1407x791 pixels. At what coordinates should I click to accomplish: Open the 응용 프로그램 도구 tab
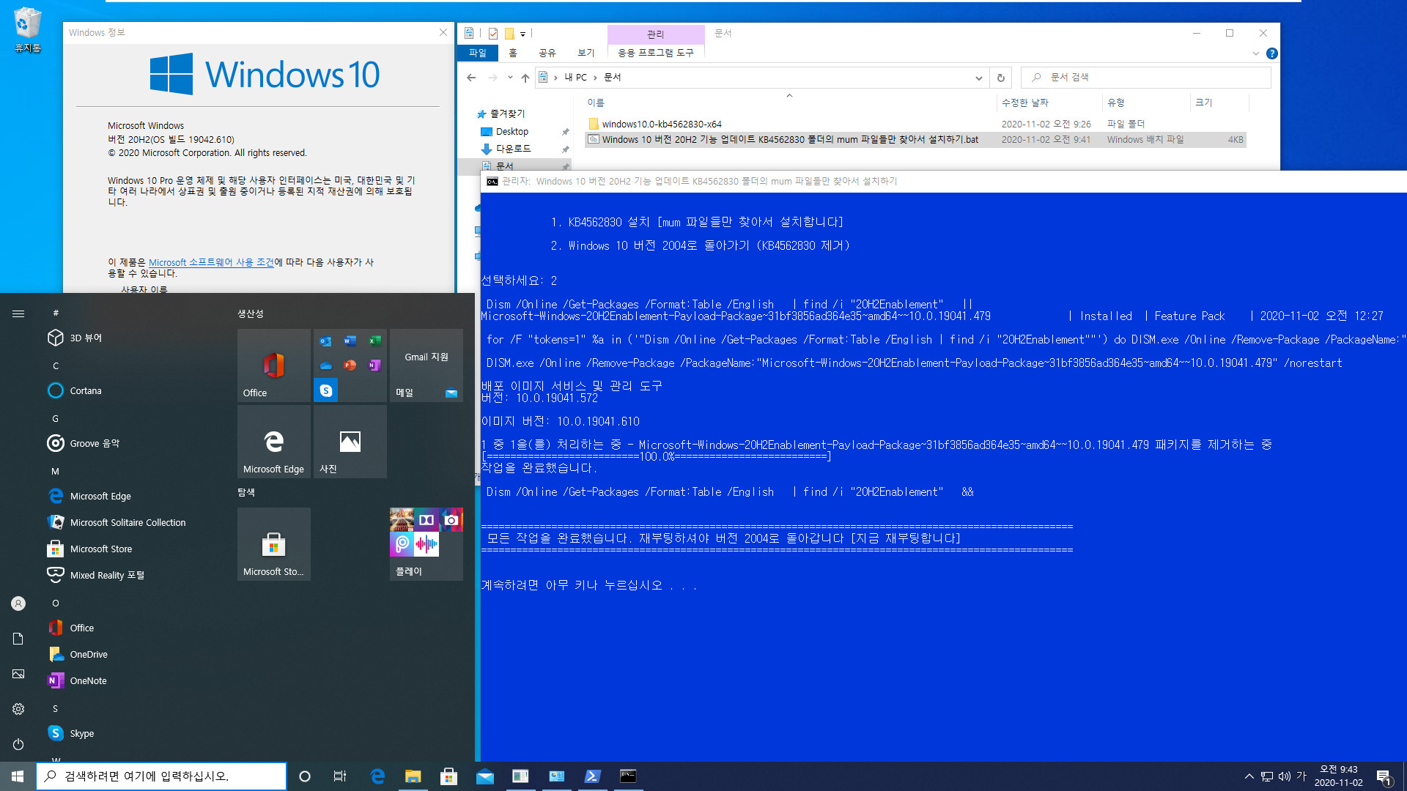point(655,53)
